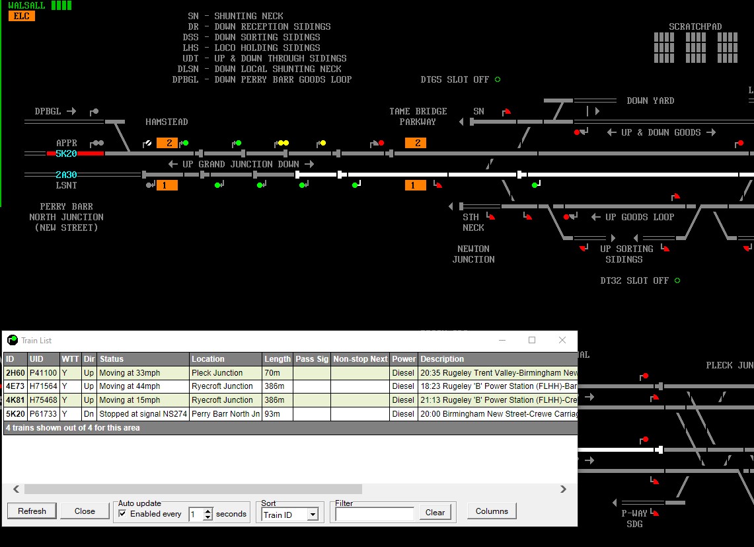Click the 'Moving at 33mph' status cell

click(x=143, y=372)
